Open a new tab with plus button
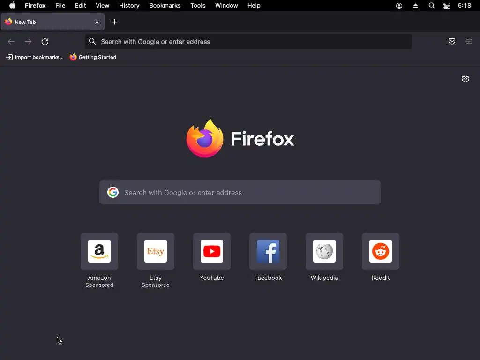480x360 pixels. point(114,22)
